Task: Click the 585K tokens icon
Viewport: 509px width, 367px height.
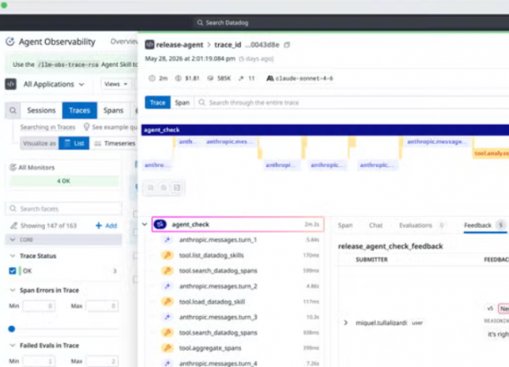Action: 210,78
